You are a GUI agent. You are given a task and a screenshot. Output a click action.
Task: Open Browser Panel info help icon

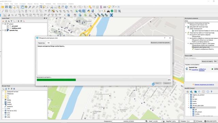click(14, 89)
